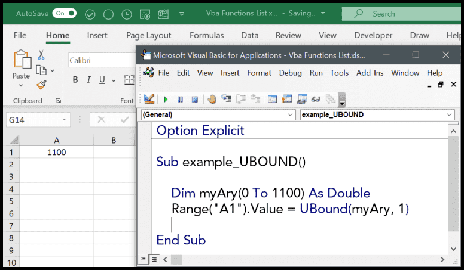Click the Reset stop icon in VBA toolbar
Image resolution: width=464 pixels, height=270 pixels.
(x=194, y=99)
